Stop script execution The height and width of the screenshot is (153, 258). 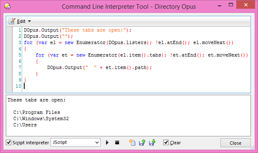tap(117, 142)
